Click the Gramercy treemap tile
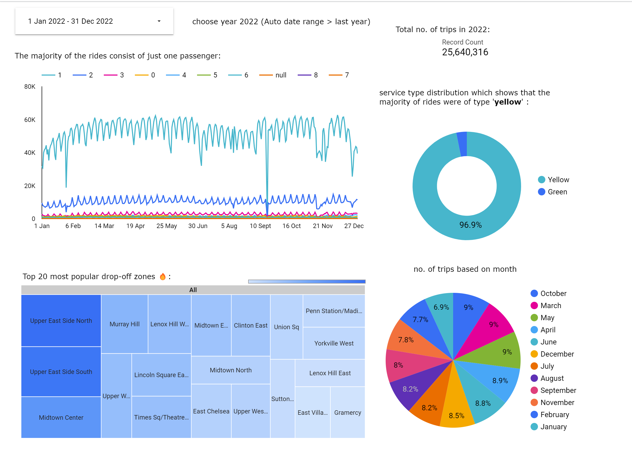Viewport: 632px width, 459px height. click(347, 412)
